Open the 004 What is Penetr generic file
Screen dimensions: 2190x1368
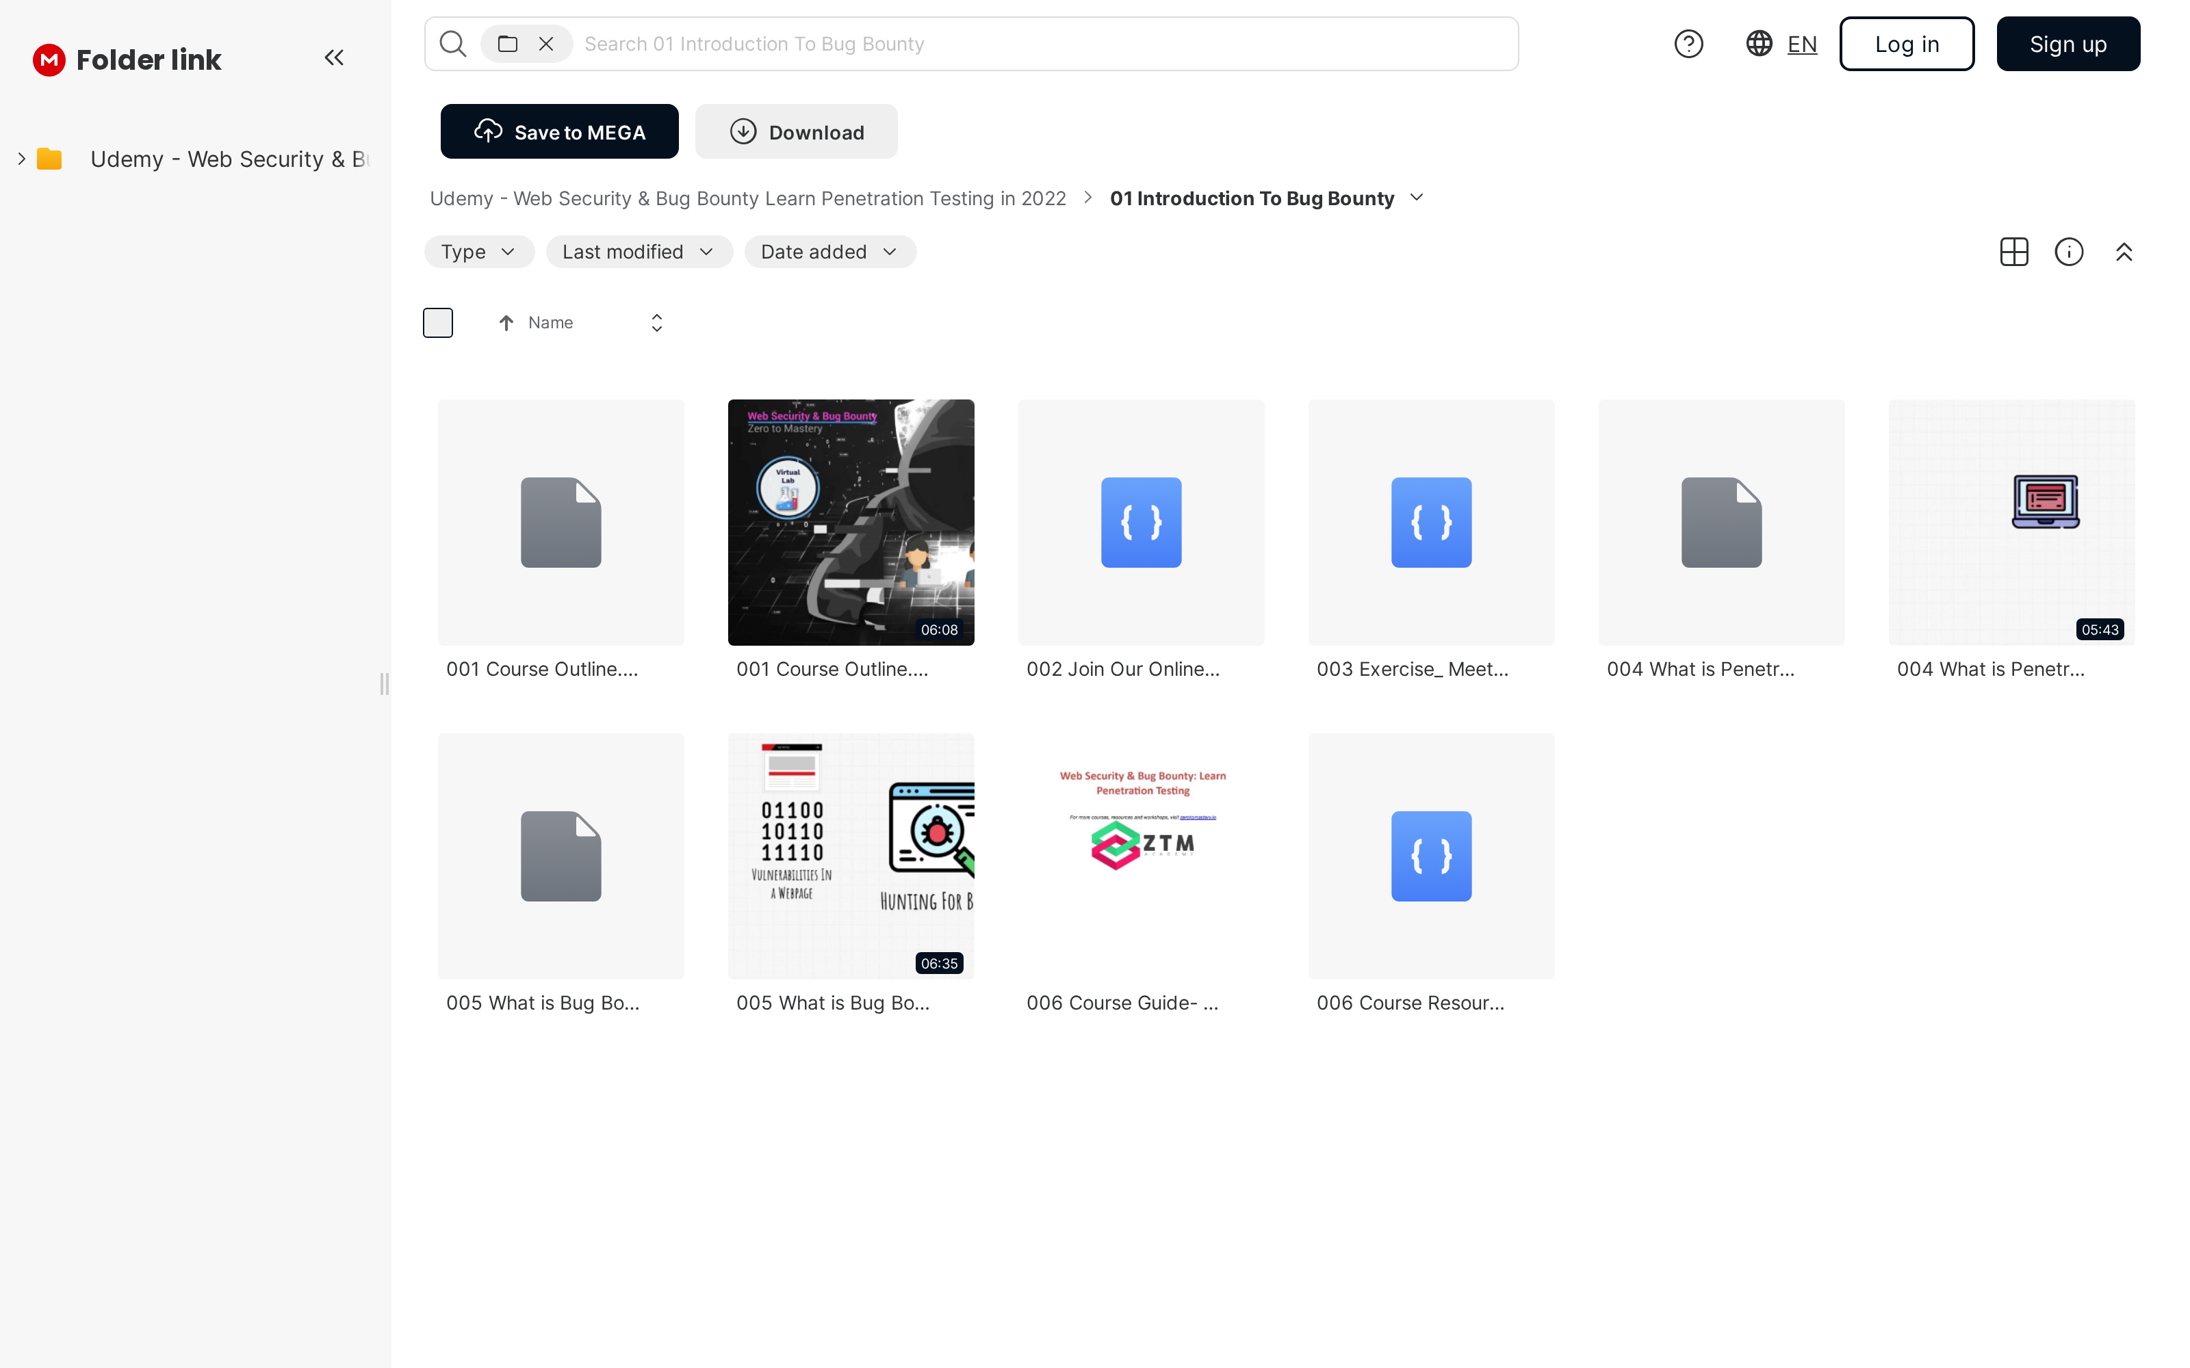pyautogui.click(x=1721, y=522)
